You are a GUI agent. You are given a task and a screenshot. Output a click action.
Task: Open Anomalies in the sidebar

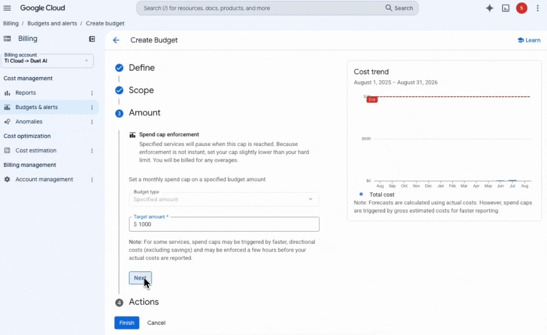click(29, 121)
